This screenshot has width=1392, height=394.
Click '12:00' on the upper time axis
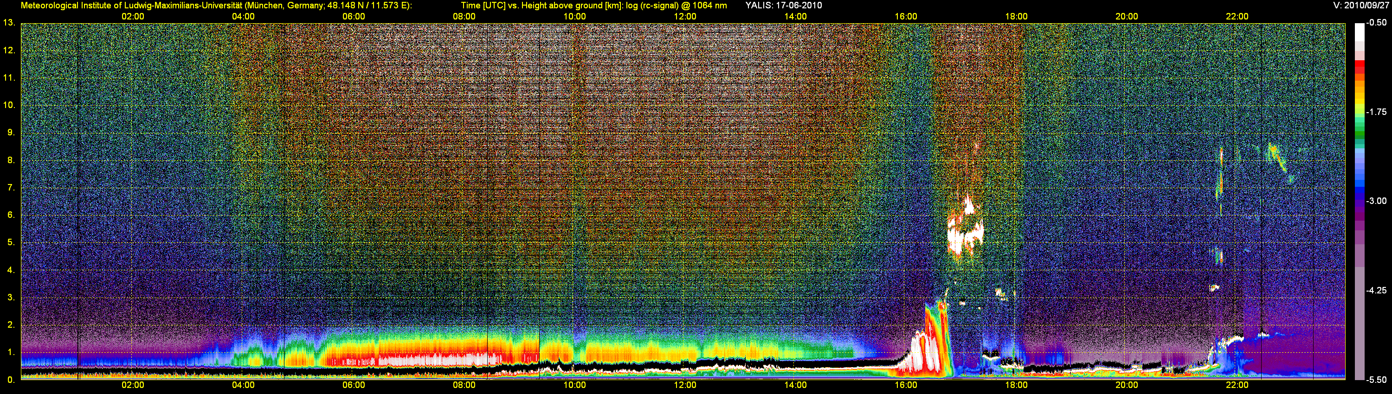[685, 16]
